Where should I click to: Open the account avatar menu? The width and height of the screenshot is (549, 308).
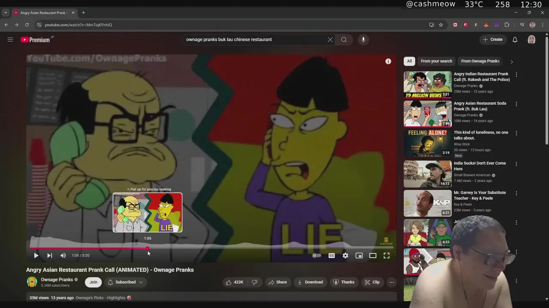click(531, 39)
